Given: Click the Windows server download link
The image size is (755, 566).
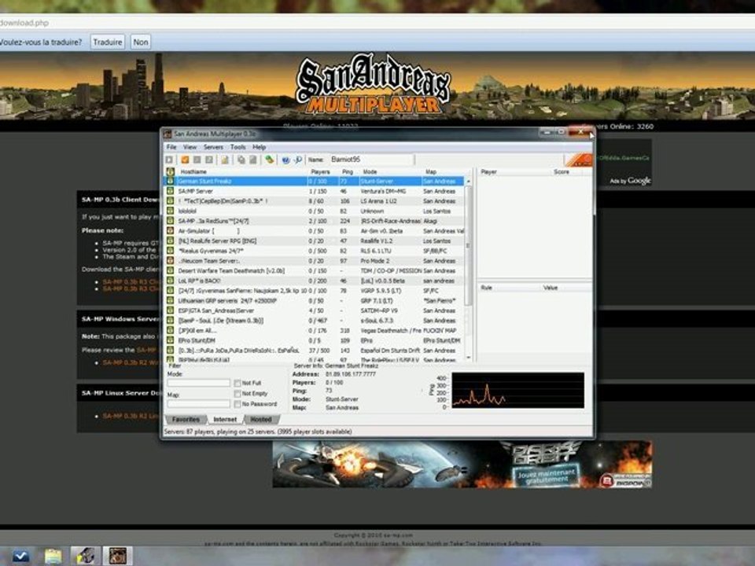Looking at the screenshot, I should [131, 363].
